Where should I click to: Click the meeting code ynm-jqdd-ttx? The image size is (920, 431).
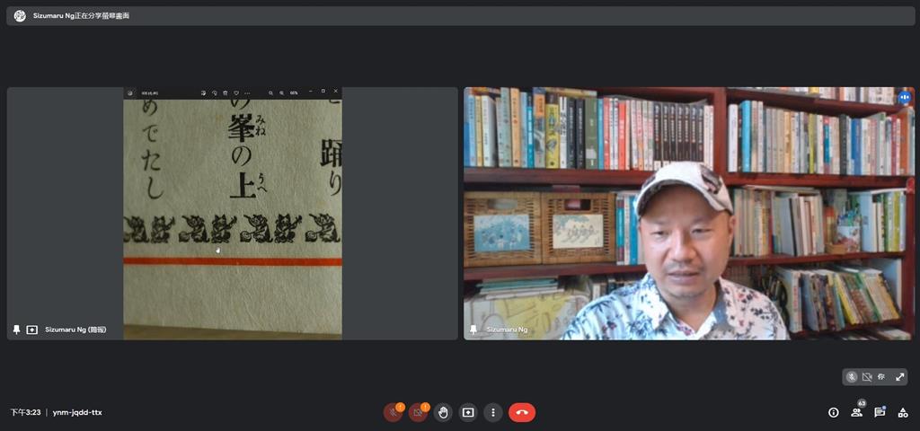[x=77, y=412]
